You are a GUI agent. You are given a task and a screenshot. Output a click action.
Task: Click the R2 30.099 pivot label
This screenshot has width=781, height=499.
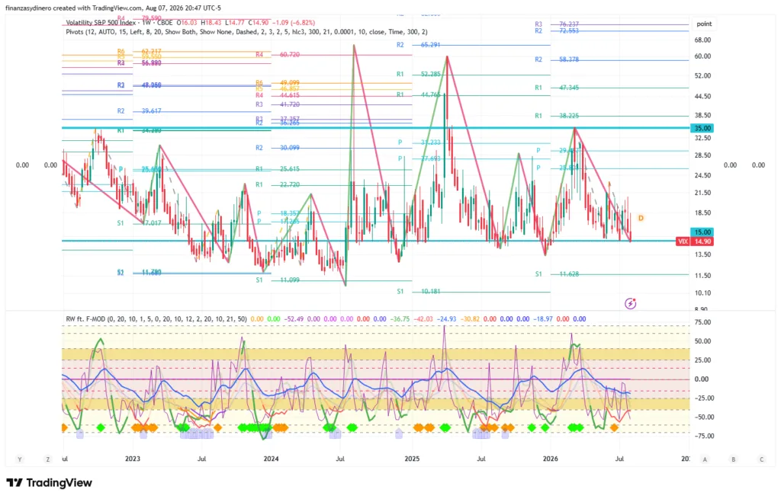click(278, 148)
